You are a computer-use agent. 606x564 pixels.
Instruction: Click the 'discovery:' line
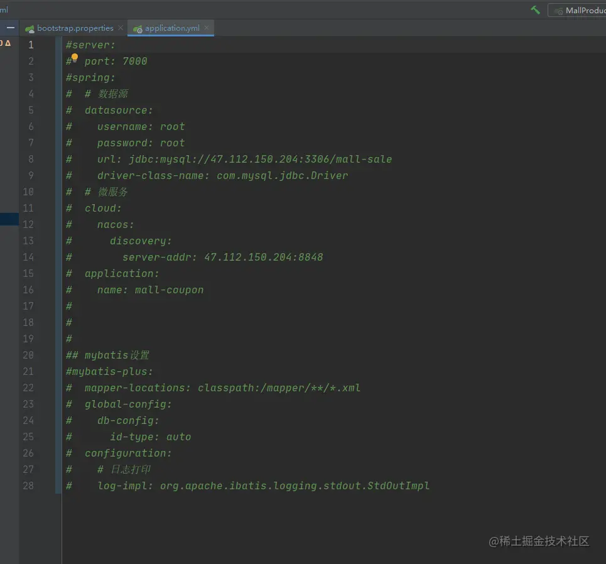(x=141, y=241)
